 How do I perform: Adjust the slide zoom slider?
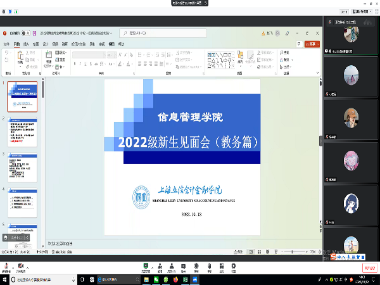292,251
